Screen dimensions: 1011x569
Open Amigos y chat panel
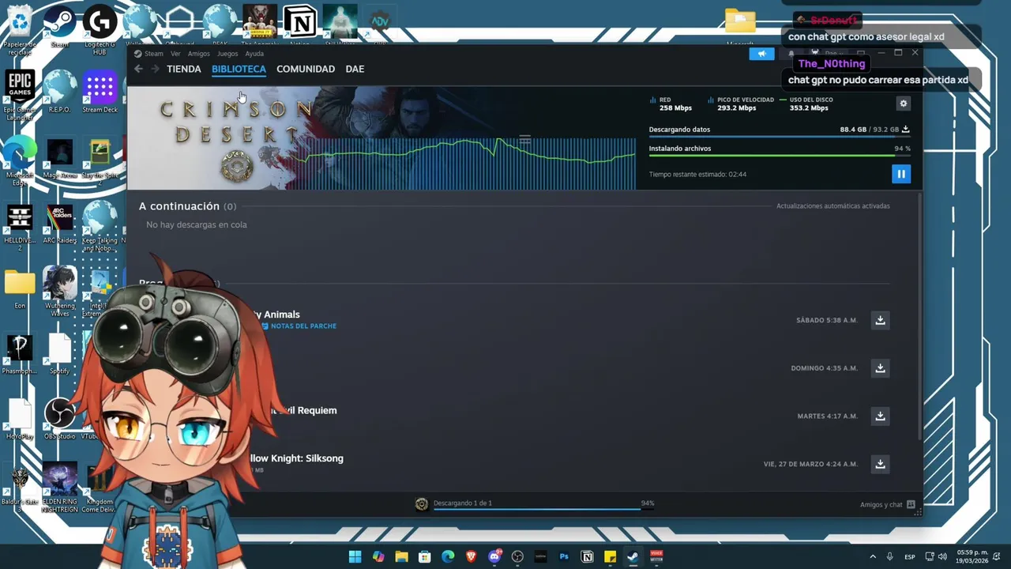click(887, 504)
